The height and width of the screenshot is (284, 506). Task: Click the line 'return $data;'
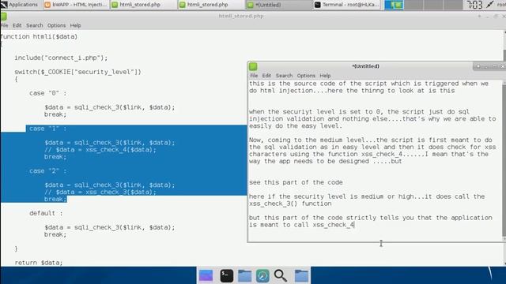point(39,263)
